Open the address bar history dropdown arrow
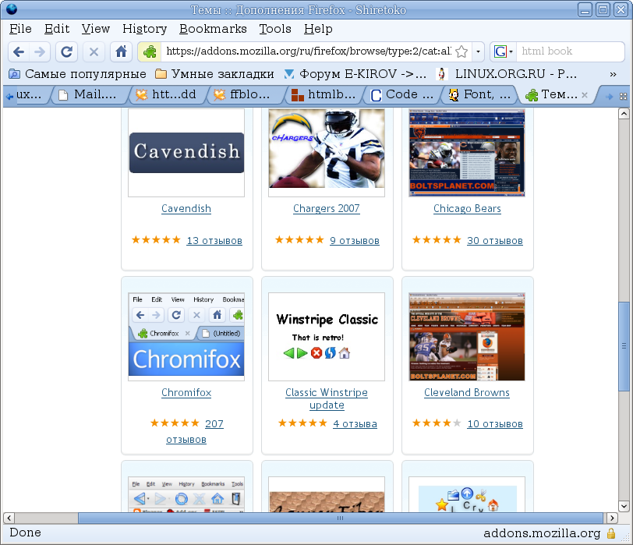 click(x=478, y=51)
